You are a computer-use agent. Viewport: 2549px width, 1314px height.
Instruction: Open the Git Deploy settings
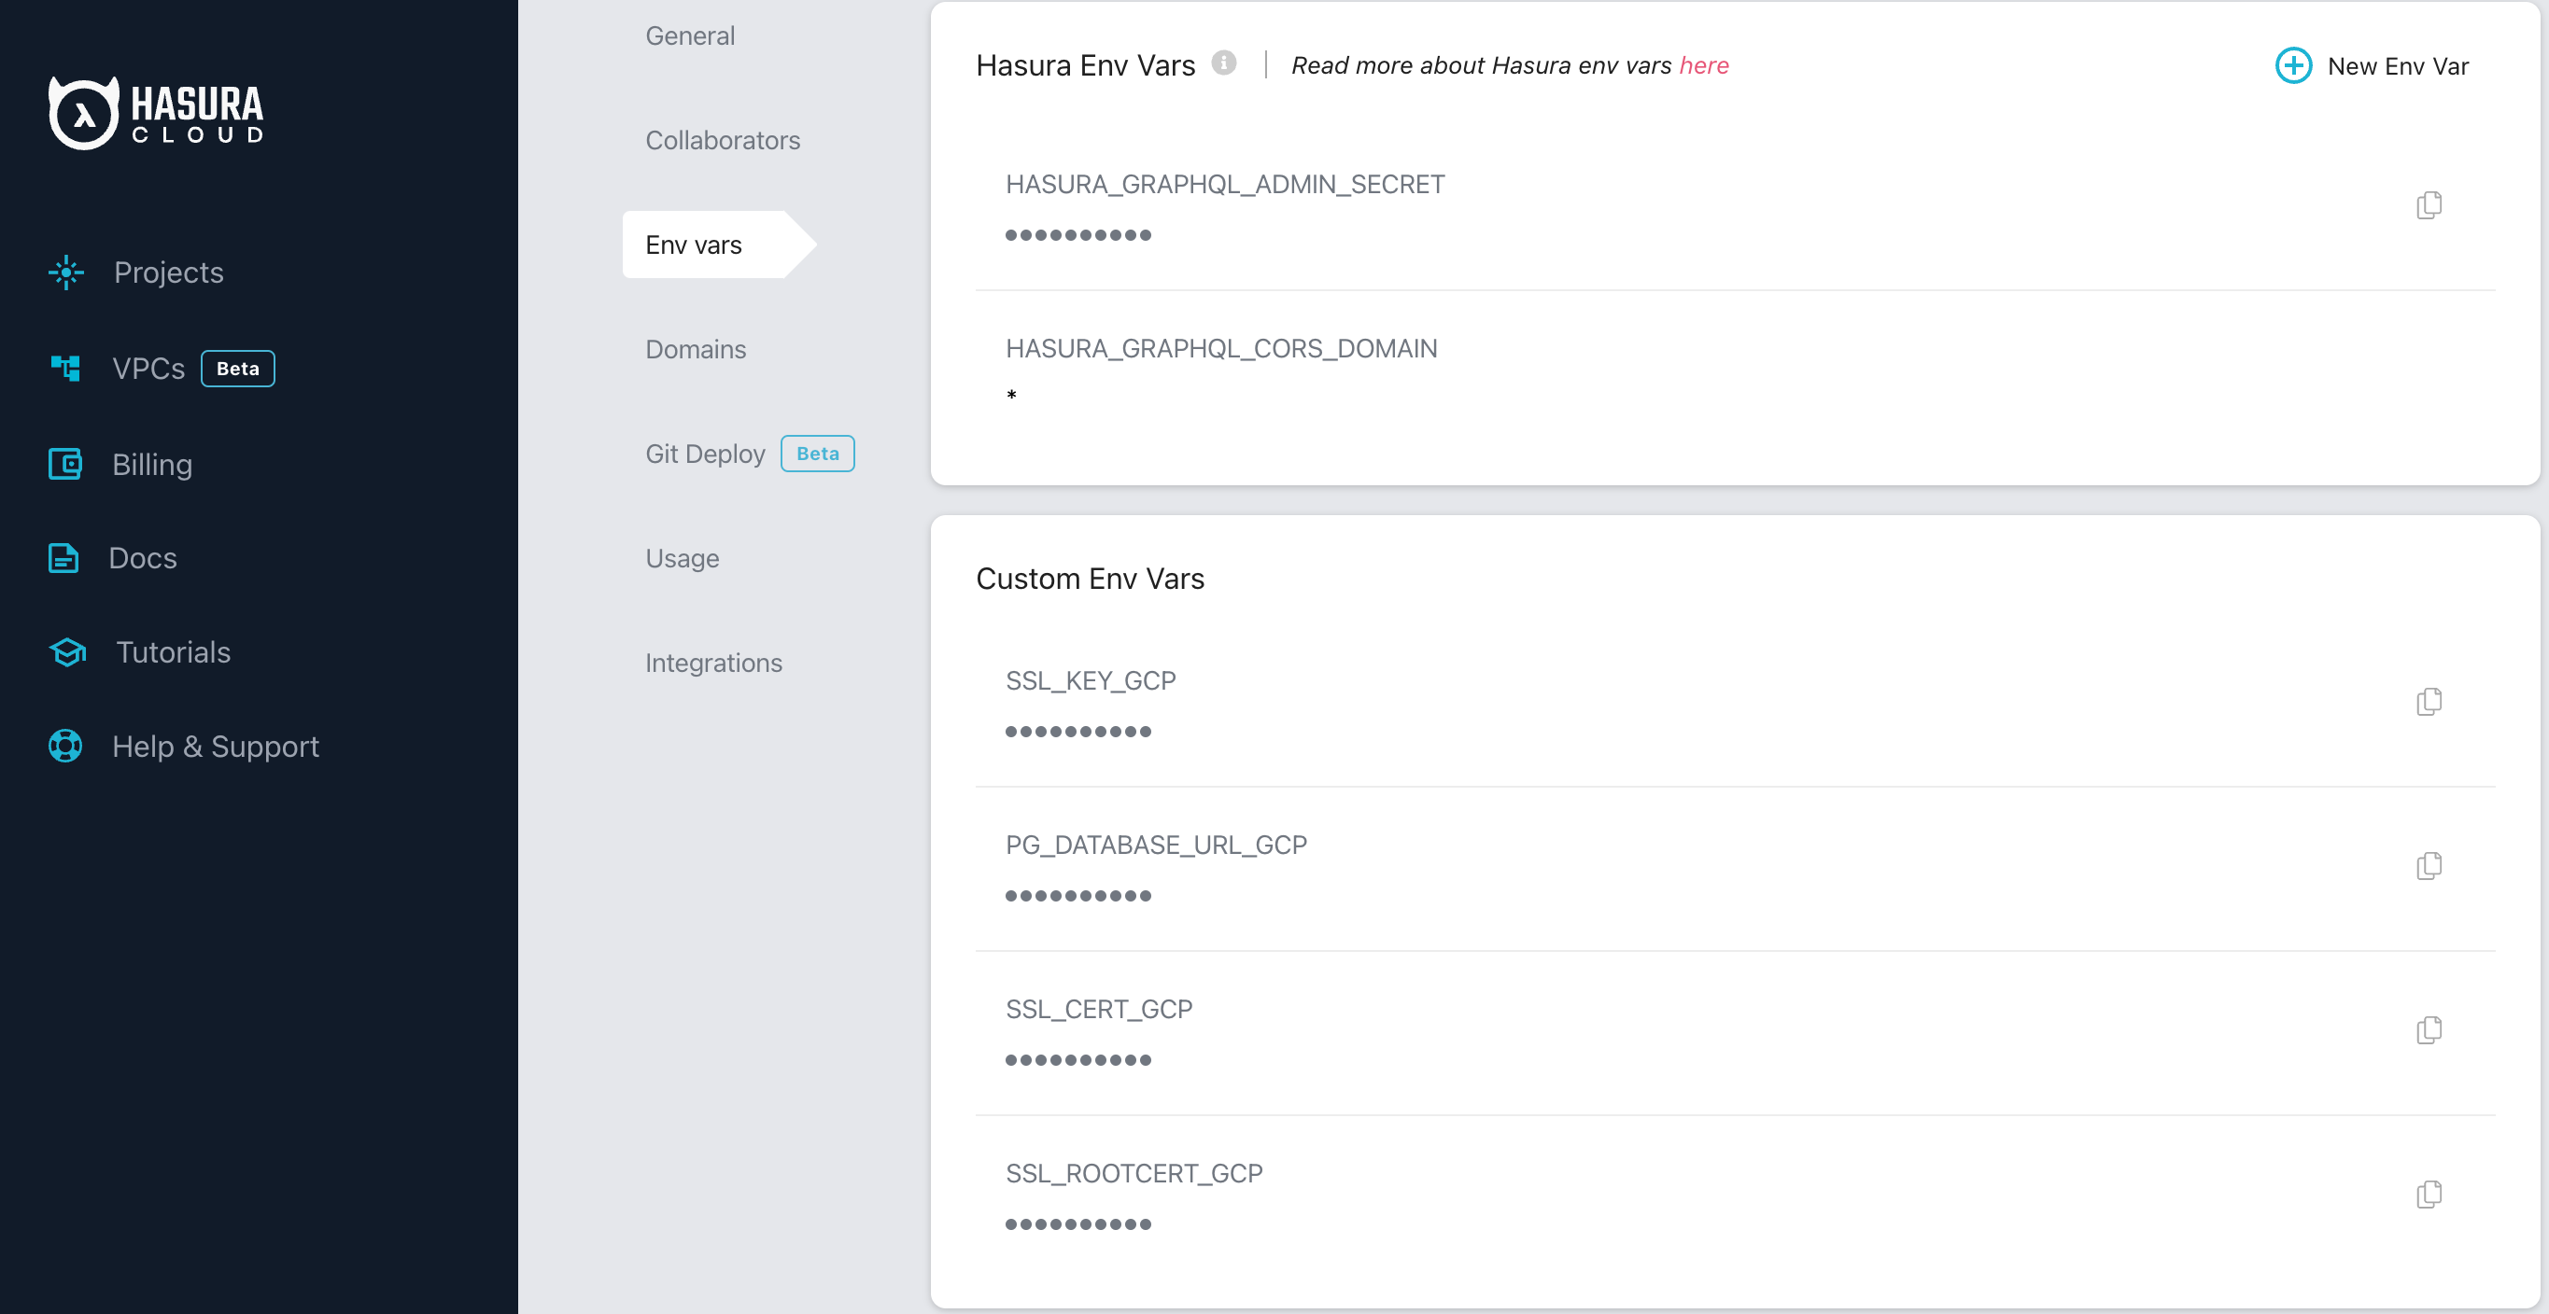(705, 453)
